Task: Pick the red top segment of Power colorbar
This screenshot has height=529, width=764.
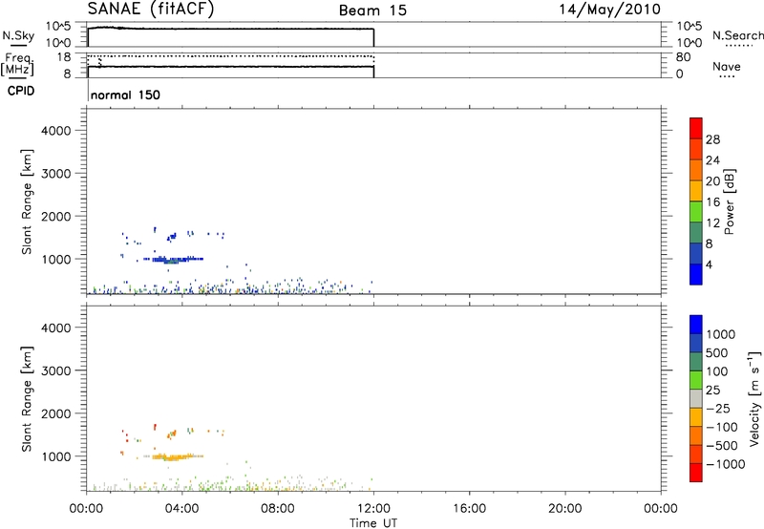Action: tap(696, 128)
